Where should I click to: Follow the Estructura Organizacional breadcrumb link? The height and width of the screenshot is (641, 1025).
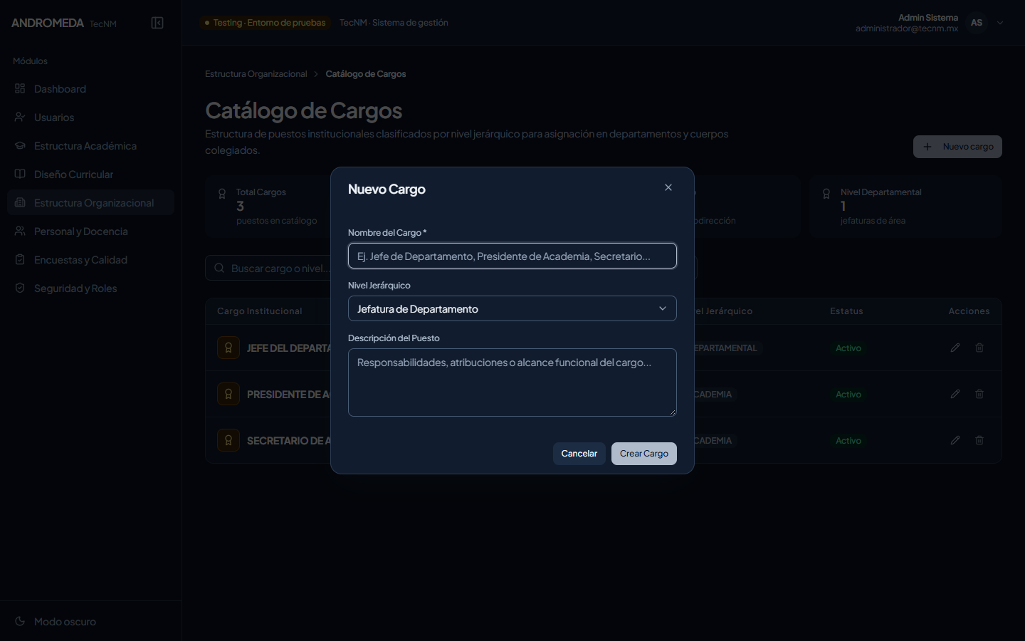pos(256,74)
